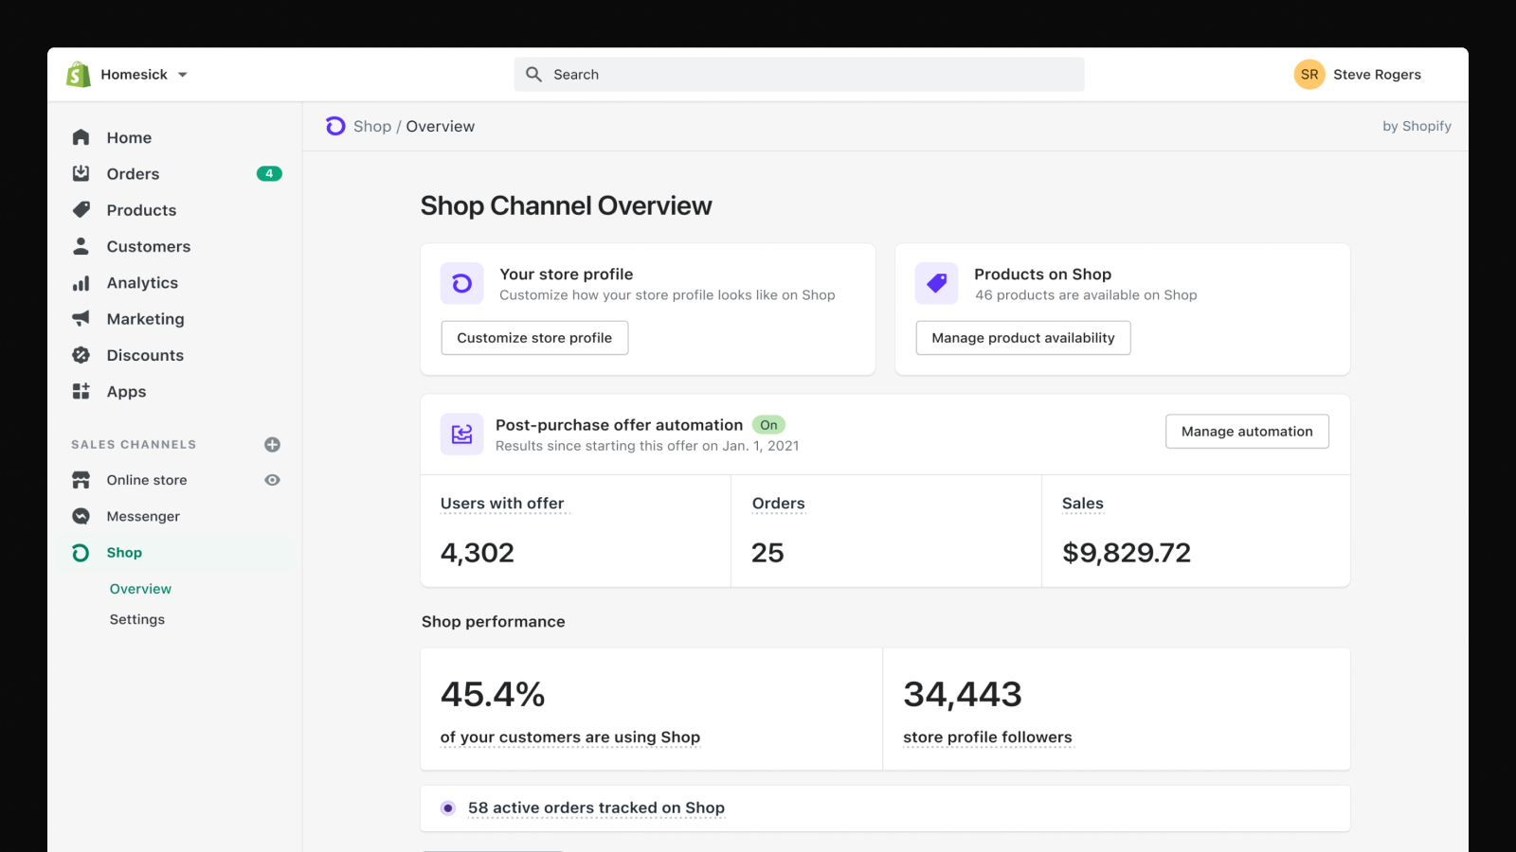Screen dimensions: 1516x852
Task: Open the Messenger sales channel
Action: click(x=143, y=517)
